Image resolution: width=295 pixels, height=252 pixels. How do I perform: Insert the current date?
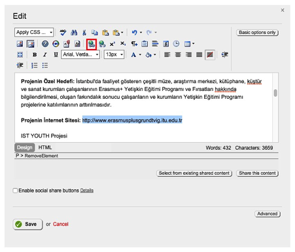pos(166,44)
